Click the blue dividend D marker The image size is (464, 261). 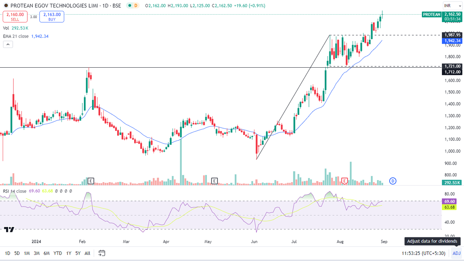coord(393,181)
